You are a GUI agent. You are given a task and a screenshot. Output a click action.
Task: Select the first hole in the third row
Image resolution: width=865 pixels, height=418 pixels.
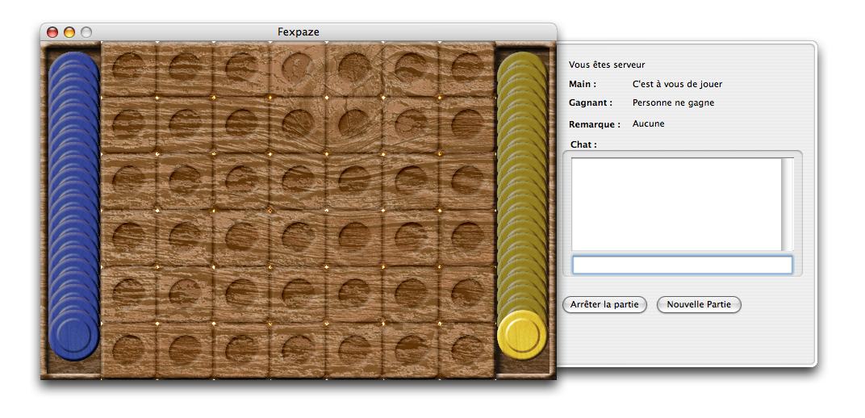click(128, 180)
